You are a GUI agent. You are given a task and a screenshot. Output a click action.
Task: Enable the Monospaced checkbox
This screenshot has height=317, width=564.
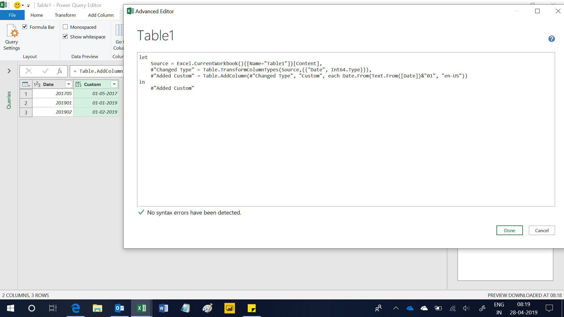tap(65, 27)
